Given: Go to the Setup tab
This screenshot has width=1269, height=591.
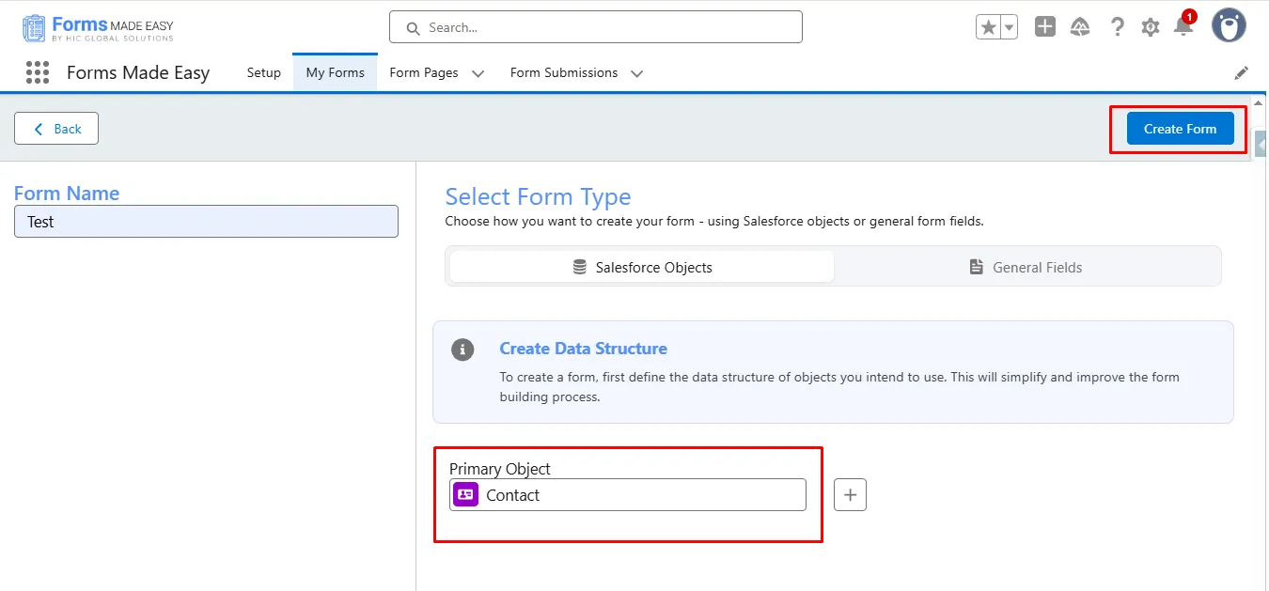Looking at the screenshot, I should (x=264, y=72).
